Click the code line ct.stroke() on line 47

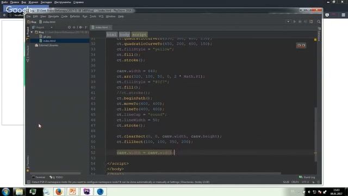pos(131,126)
